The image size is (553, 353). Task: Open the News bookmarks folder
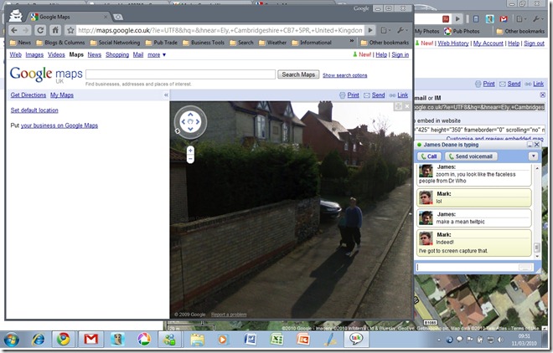[x=20, y=43]
